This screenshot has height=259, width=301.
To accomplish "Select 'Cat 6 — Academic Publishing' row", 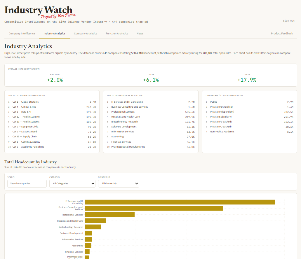I will 52,147.
